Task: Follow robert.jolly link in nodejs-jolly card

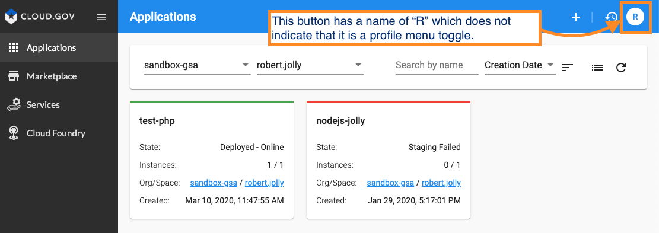Action: pos(441,183)
